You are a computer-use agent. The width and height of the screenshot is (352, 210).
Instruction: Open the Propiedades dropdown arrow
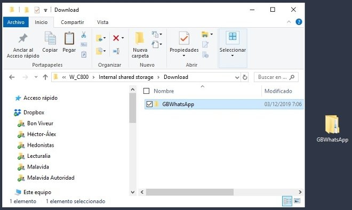(x=184, y=55)
